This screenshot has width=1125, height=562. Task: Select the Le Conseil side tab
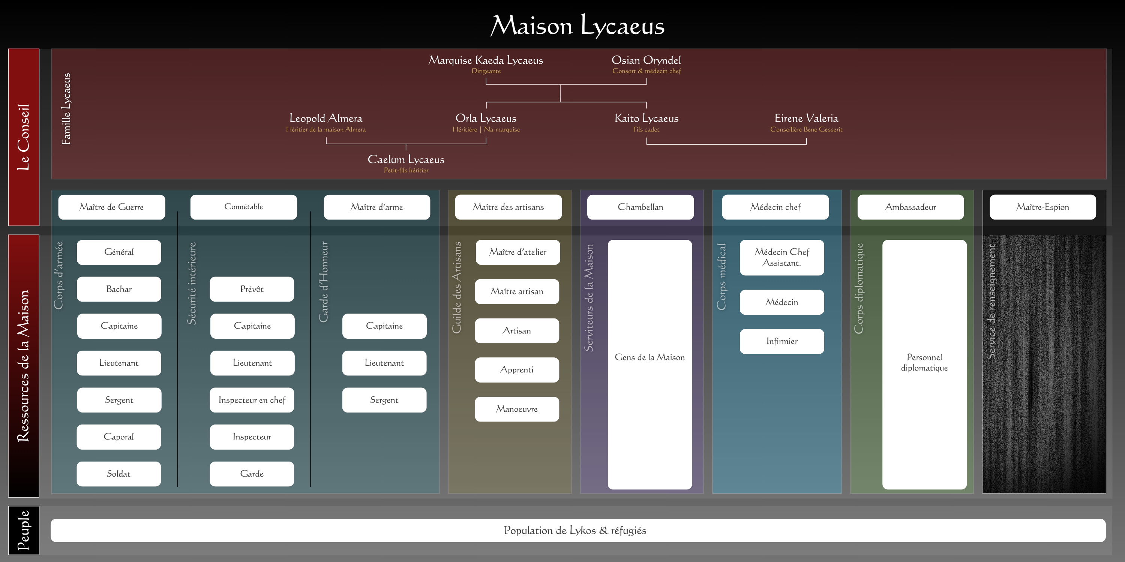[x=24, y=137]
